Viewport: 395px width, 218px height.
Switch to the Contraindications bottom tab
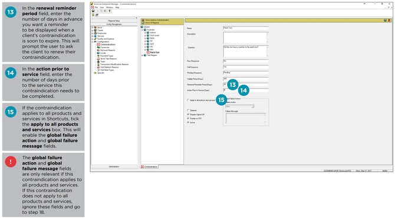(149, 166)
